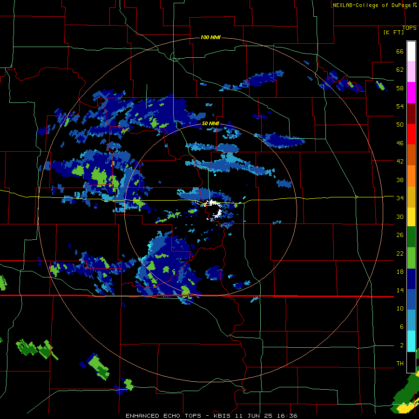Pick the light orange swatch near 38

tap(411, 176)
